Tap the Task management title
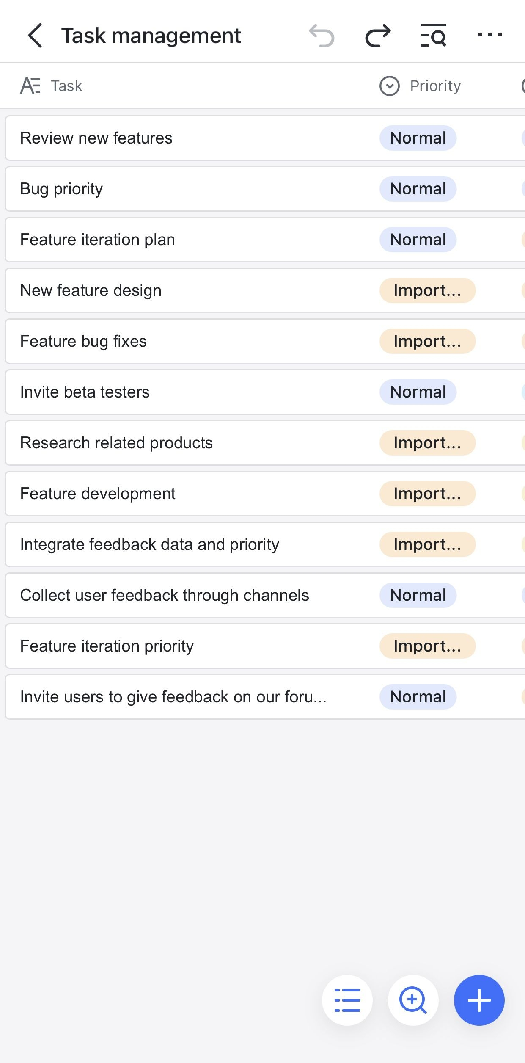 point(151,36)
